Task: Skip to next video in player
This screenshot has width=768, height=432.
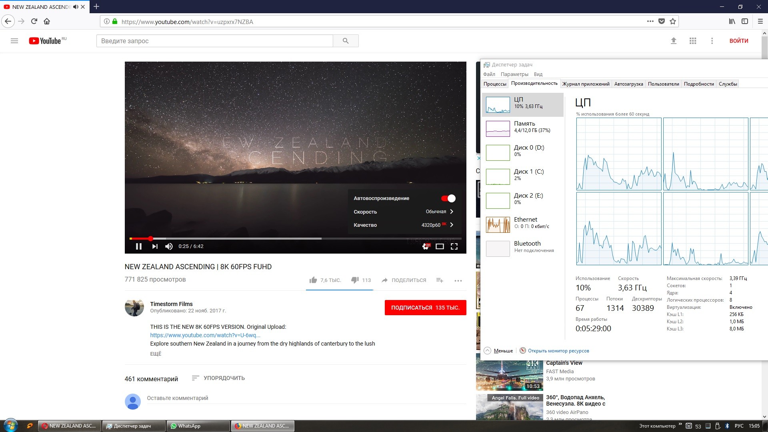Action: pyautogui.click(x=155, y=246)
